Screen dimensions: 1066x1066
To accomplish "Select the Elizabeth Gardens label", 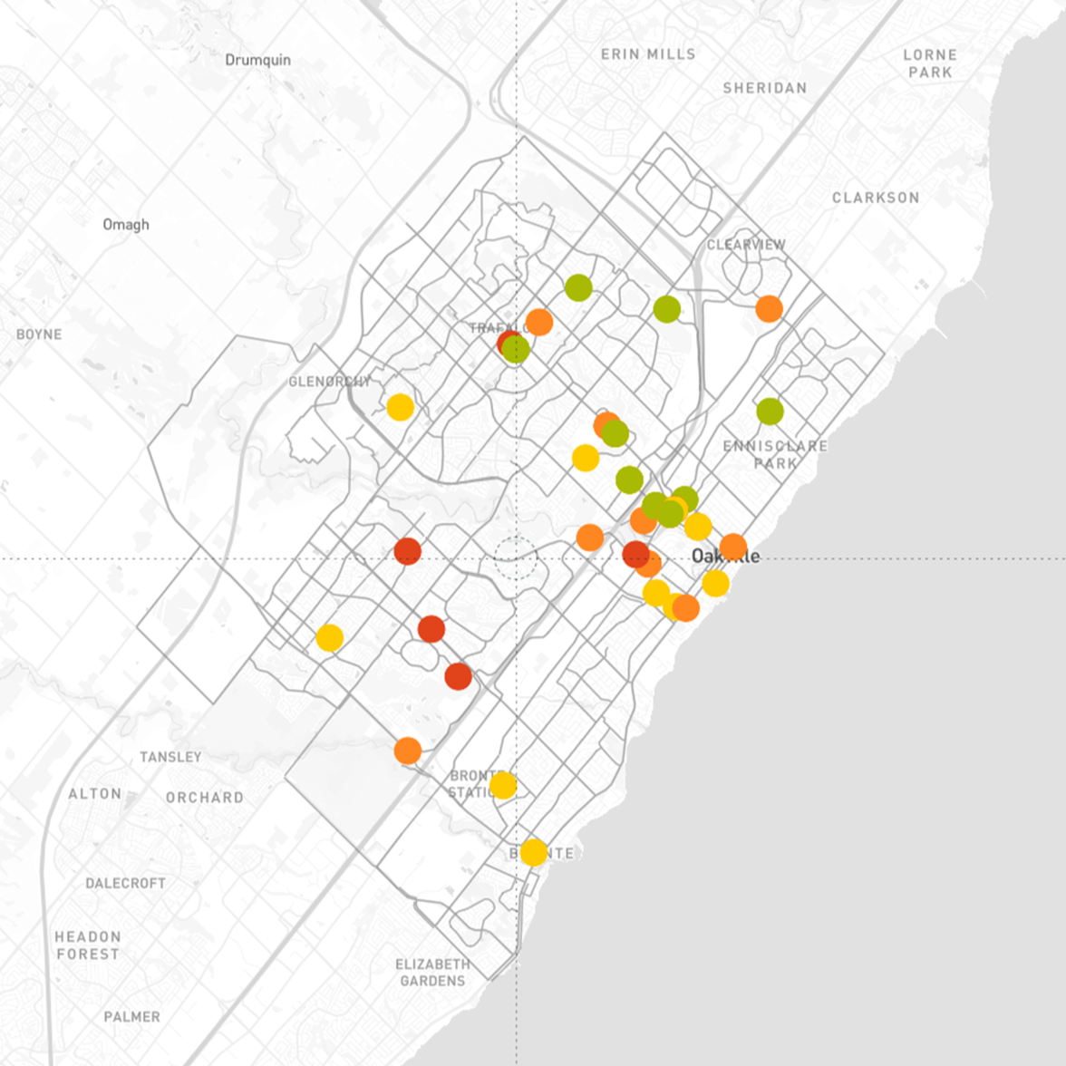I will 432,973.
